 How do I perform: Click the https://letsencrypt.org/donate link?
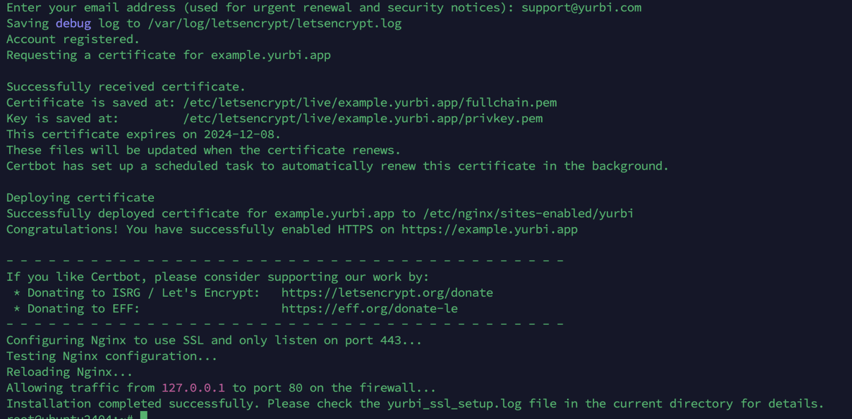coord(387,293)
